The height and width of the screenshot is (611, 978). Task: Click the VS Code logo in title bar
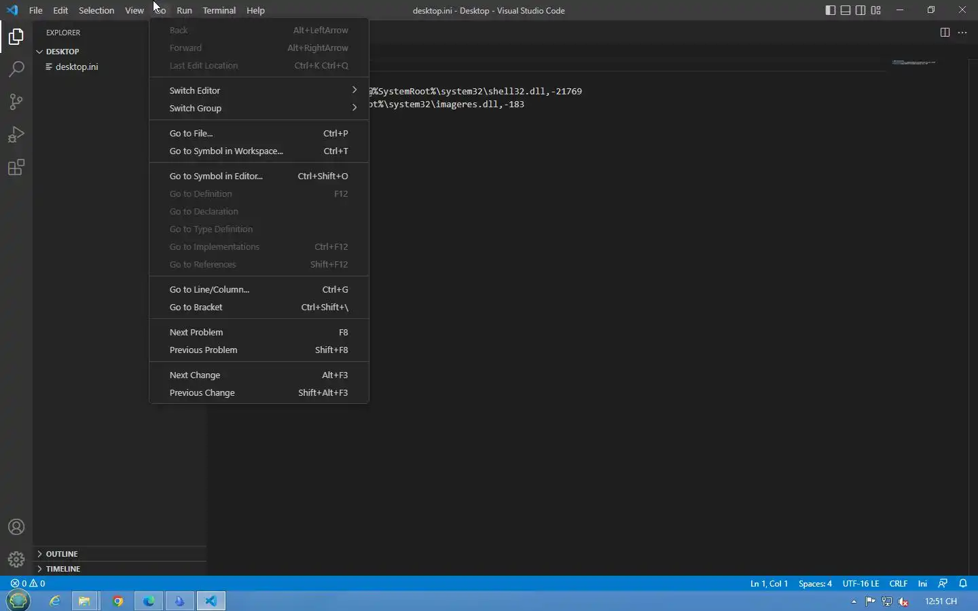coord(12,10)
